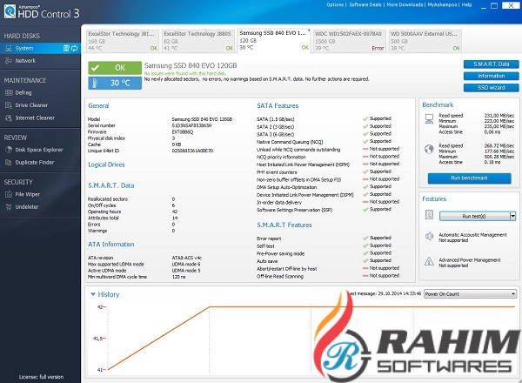Open the Options menu
Image resolution: width=522 pixels, height=383 pixels.
click(x=335, y=4)
